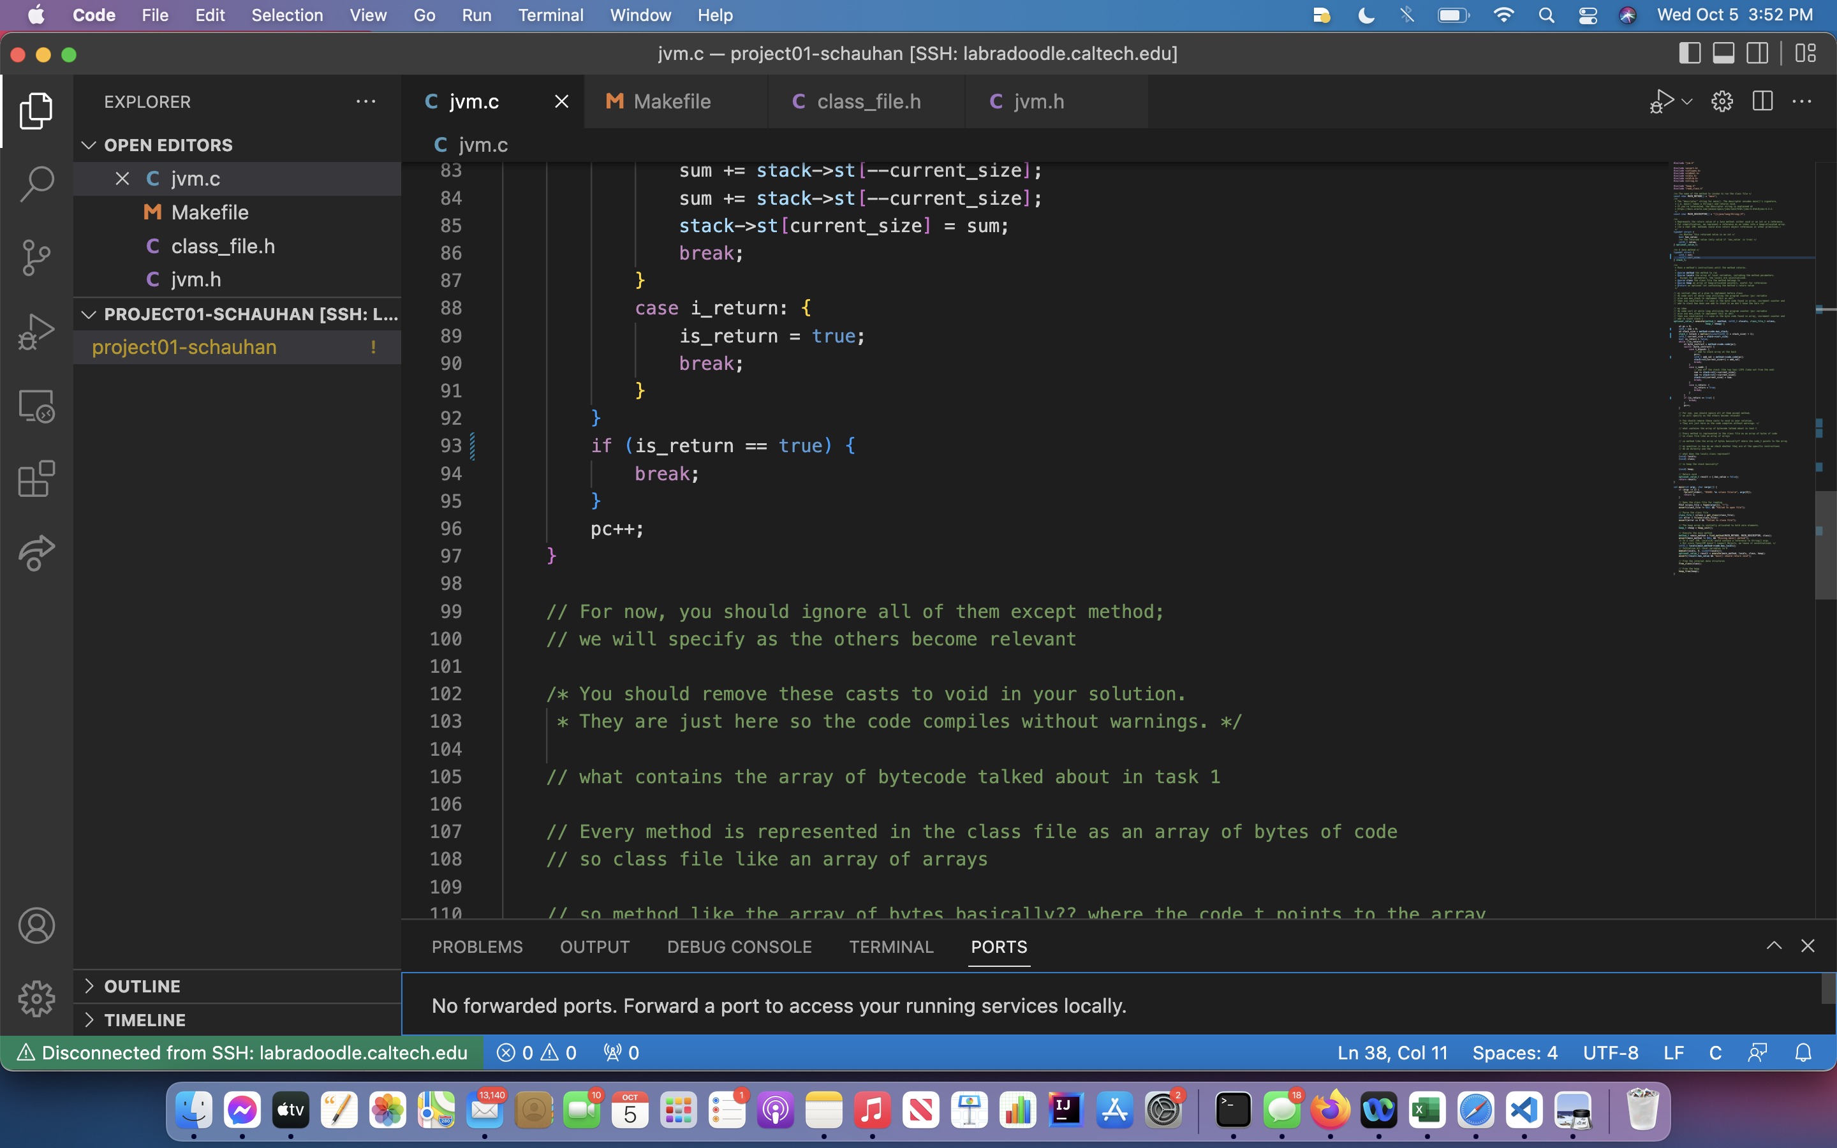Open notifications bell in status bar

(x=1803, y=1053)
